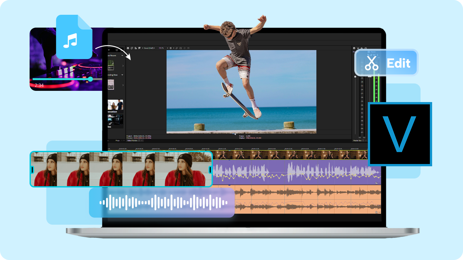Open the video preview properties gear icon

coord(128,48)
